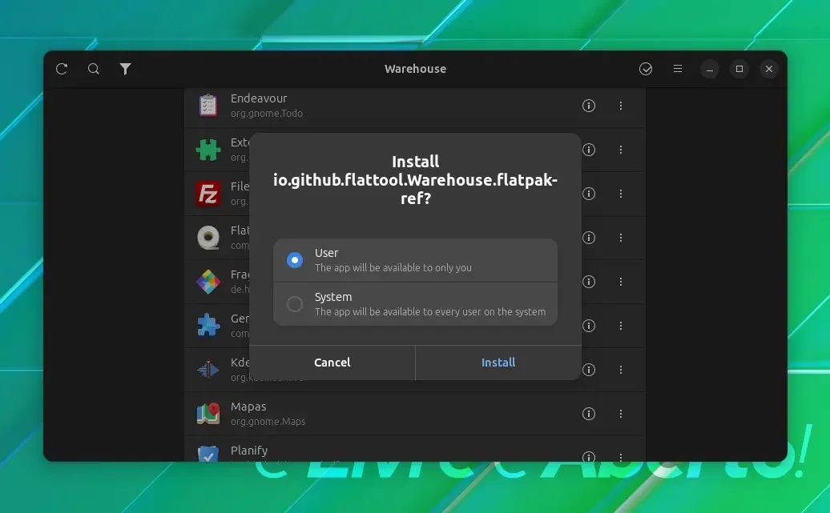Viewport: 830px width, 513px height.
Task: Confirm with the Install button
Action: [x=498, y=363]
